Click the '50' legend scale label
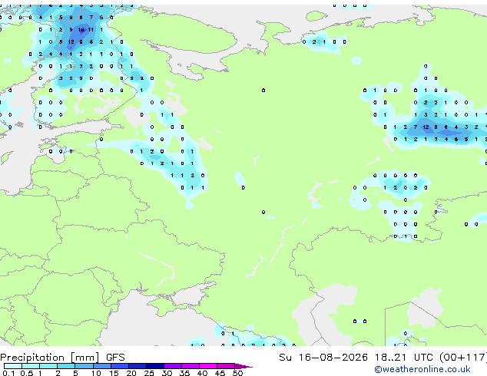Image resolution: width=487 pixels, height=376 pixels. point(238,373)
